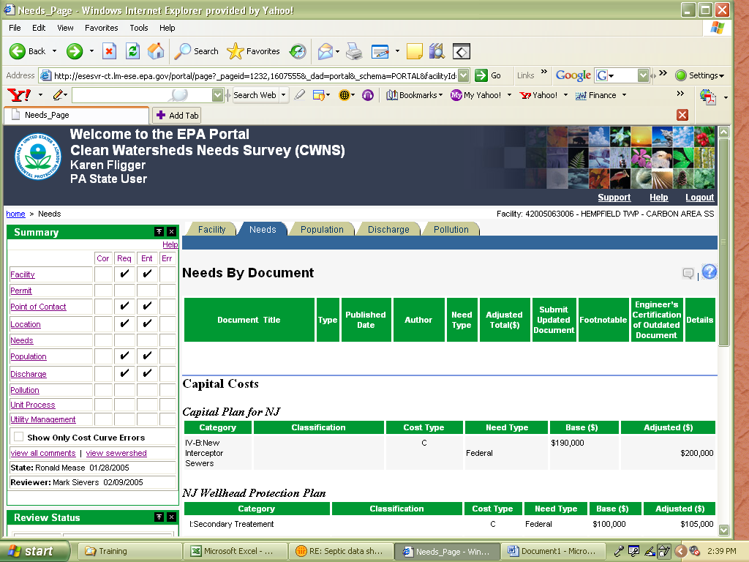Open the Settings dropdown on Google toolbar

point(722,75)
